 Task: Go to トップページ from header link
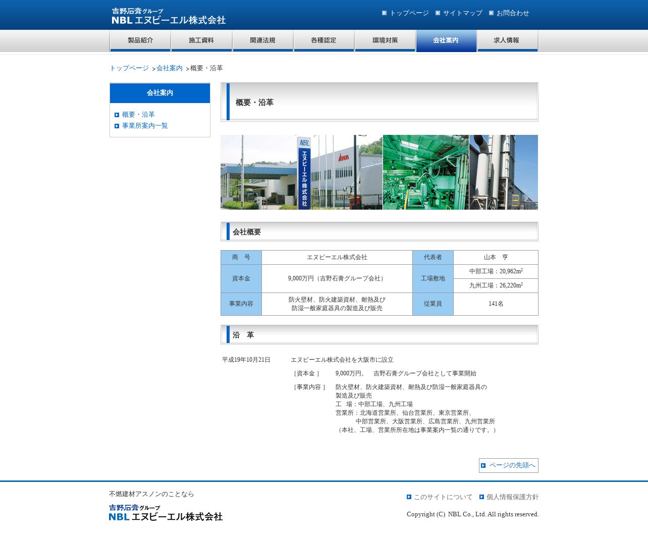point(409,13)
